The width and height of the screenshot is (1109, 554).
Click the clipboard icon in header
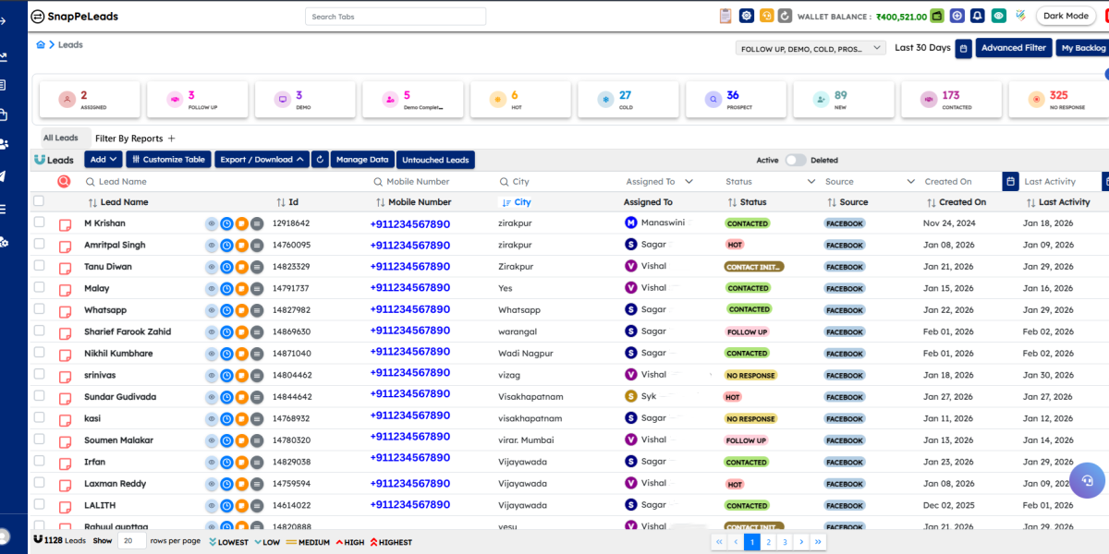[725, 16]
